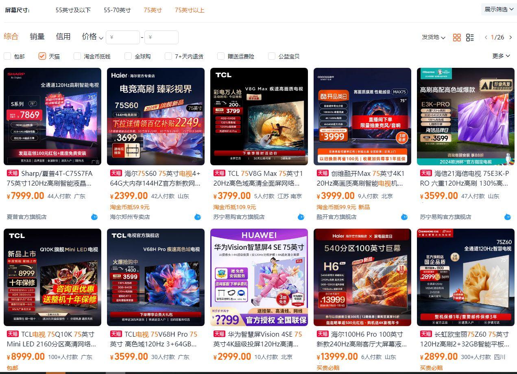Open Sharp/夏普4T-C75S7FA title link
This screenshot has width=517, height=374.
(50, 178)
